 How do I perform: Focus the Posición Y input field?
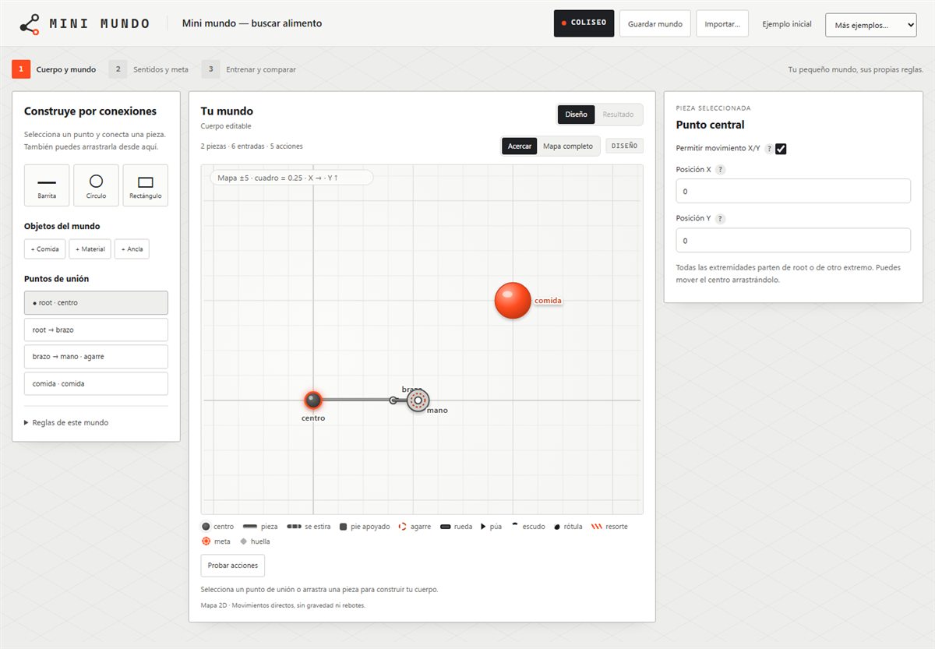click(x=793, y=240)
